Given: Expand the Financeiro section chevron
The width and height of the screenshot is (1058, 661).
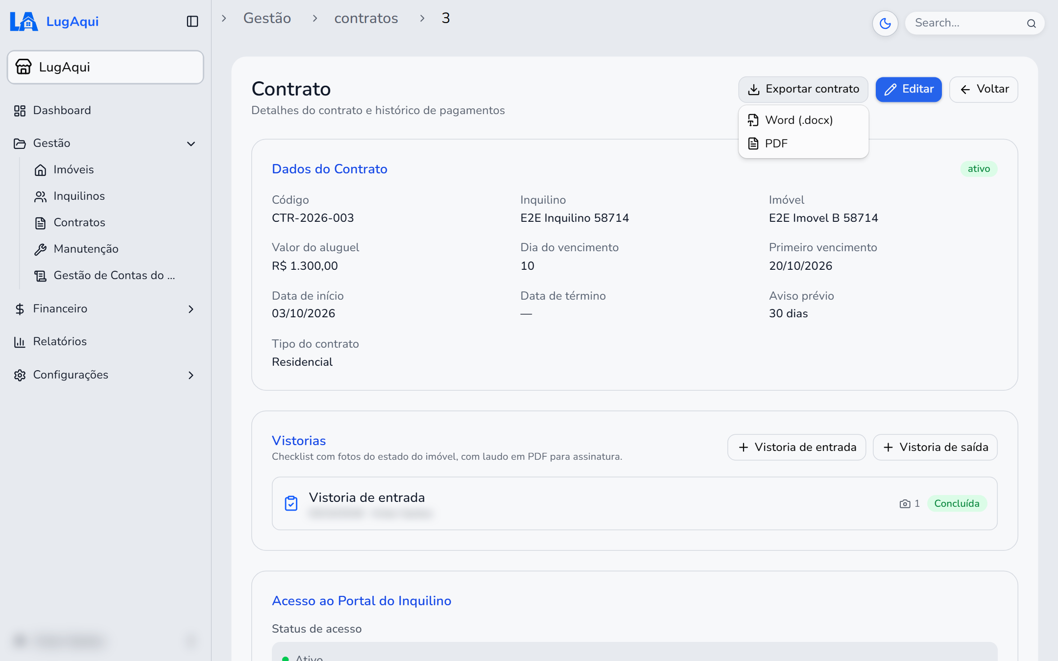Looking at the screenshot, I should [x=191, y=309].
